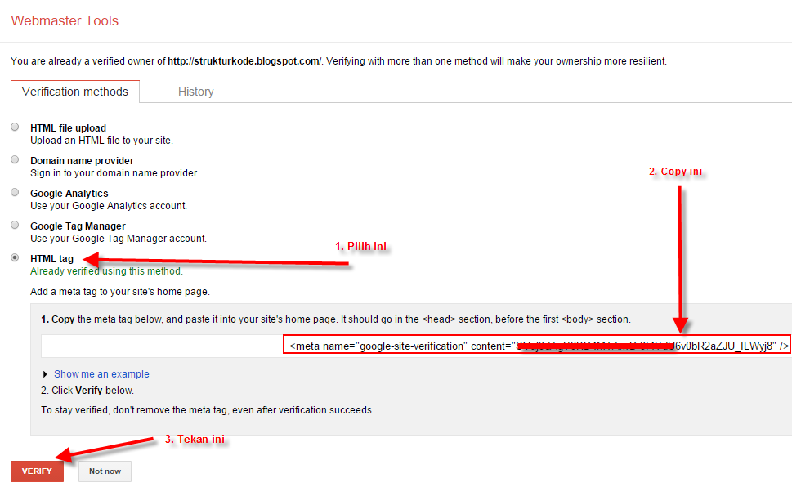Click the strukturkode.blogspot.com URL text
Viewport: 792px width, 487px height.
(x=244, y=61)
